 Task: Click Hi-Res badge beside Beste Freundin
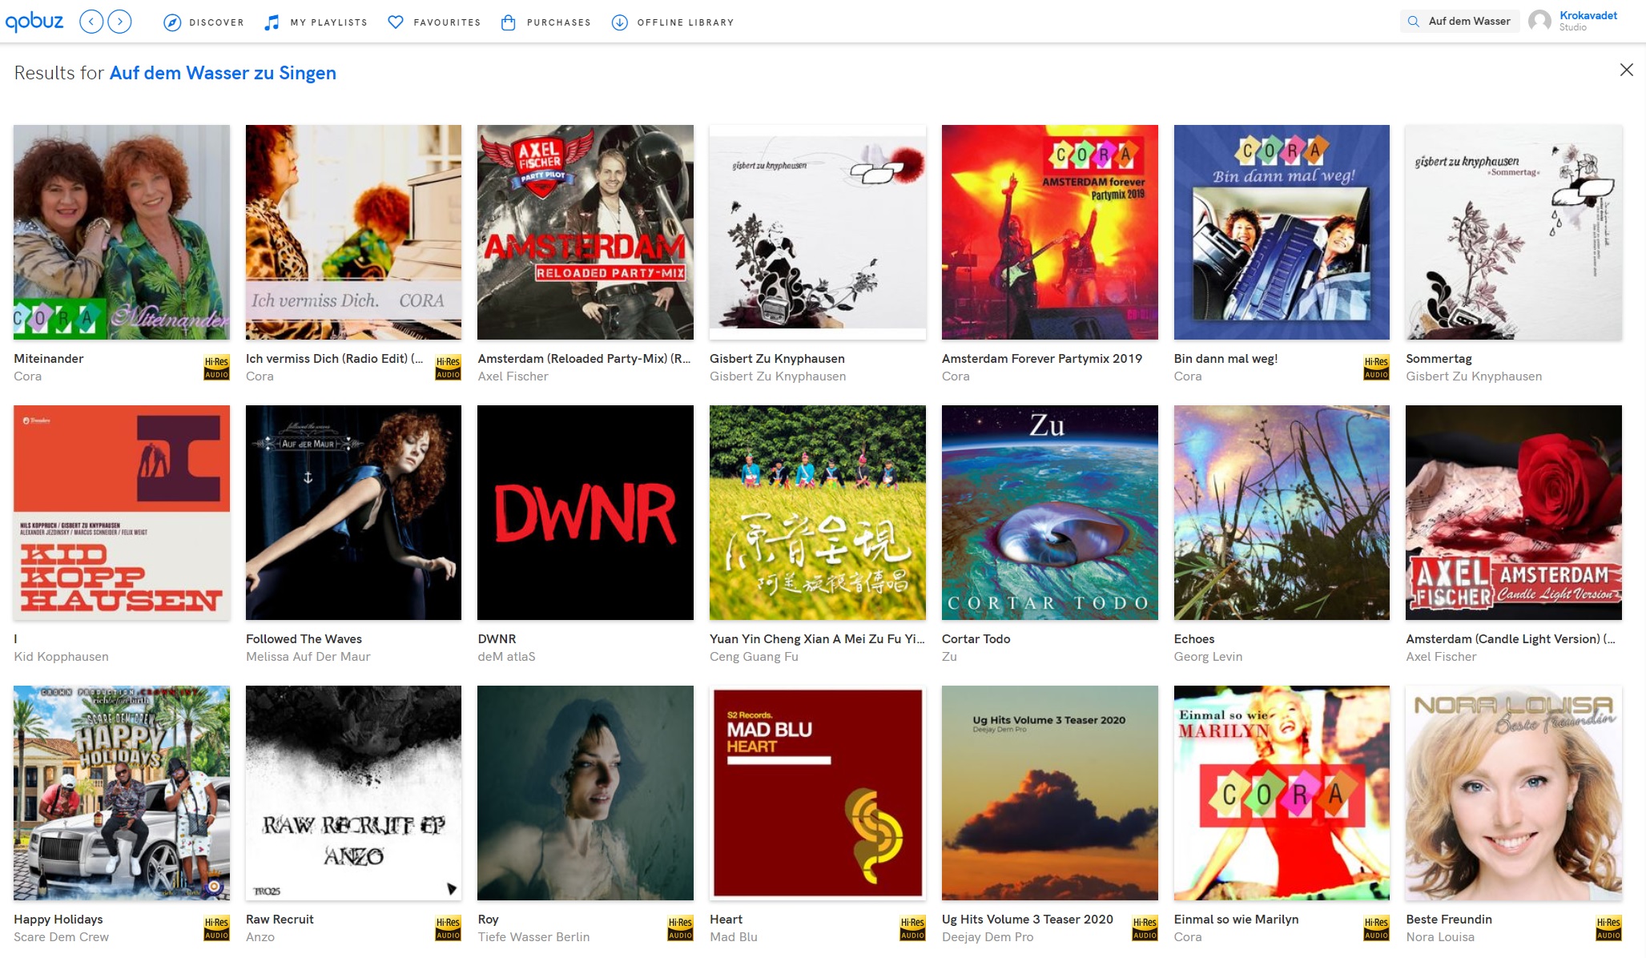pos(1608,928)
